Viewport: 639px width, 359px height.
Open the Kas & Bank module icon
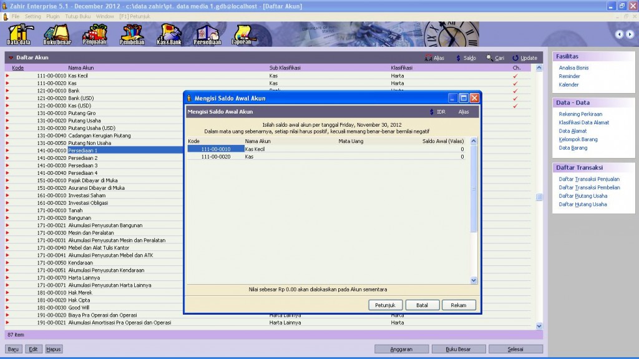click(169, 35)
